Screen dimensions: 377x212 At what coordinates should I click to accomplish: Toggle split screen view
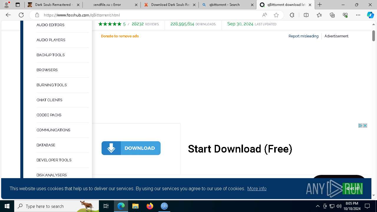[306, 15]
